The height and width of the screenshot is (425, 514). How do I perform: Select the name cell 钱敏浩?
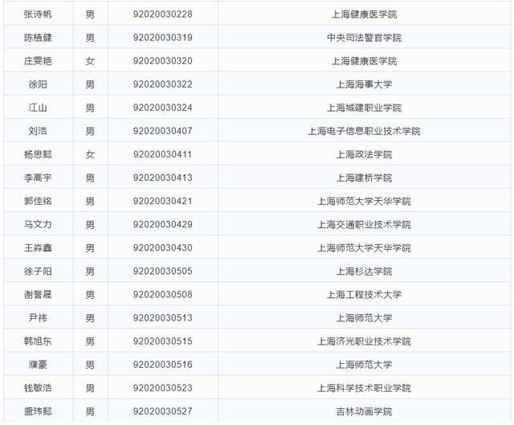point(38,388)
